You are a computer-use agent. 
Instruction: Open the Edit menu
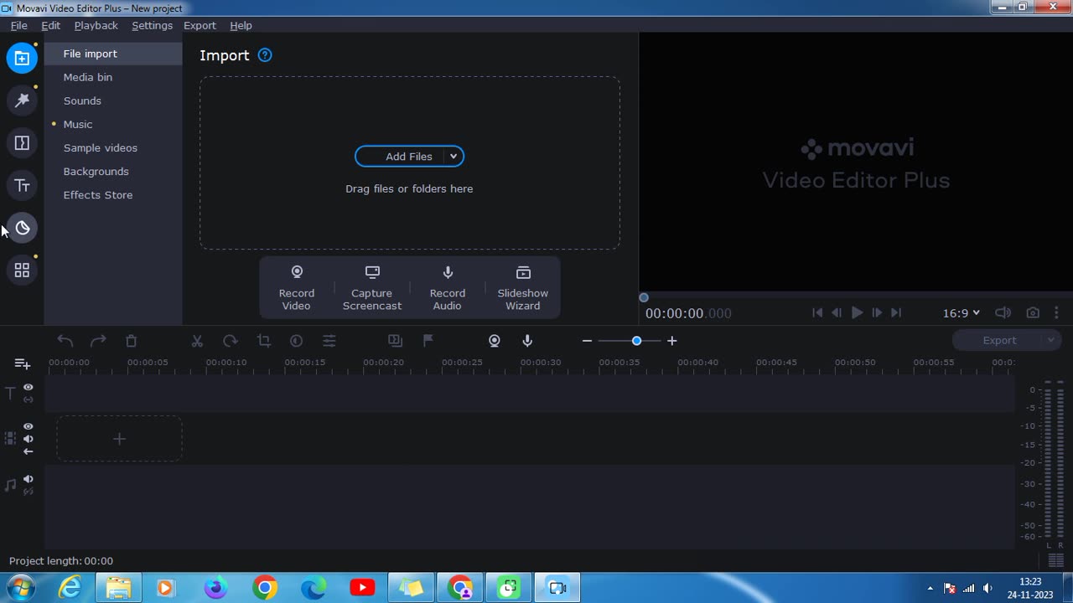[x=50, y=25]
